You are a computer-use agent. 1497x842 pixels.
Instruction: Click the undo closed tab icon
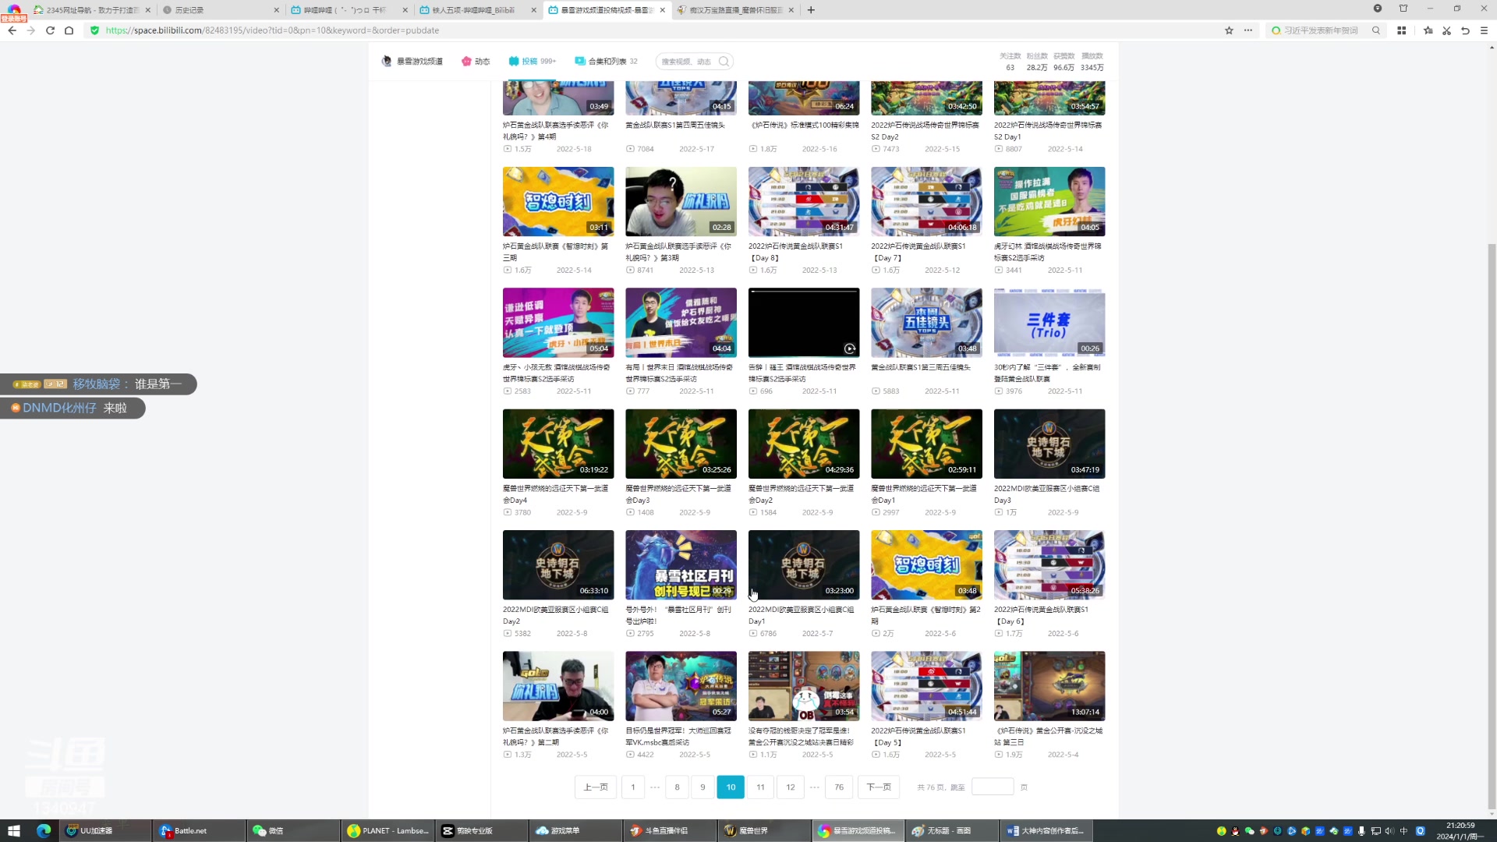1465,30
